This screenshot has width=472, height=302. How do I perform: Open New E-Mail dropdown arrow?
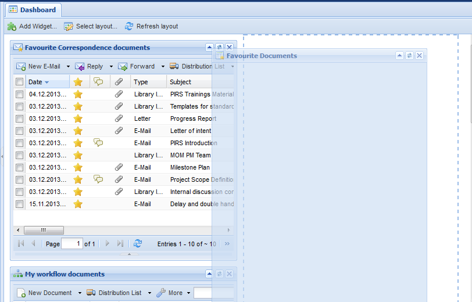tap(68, 66)
